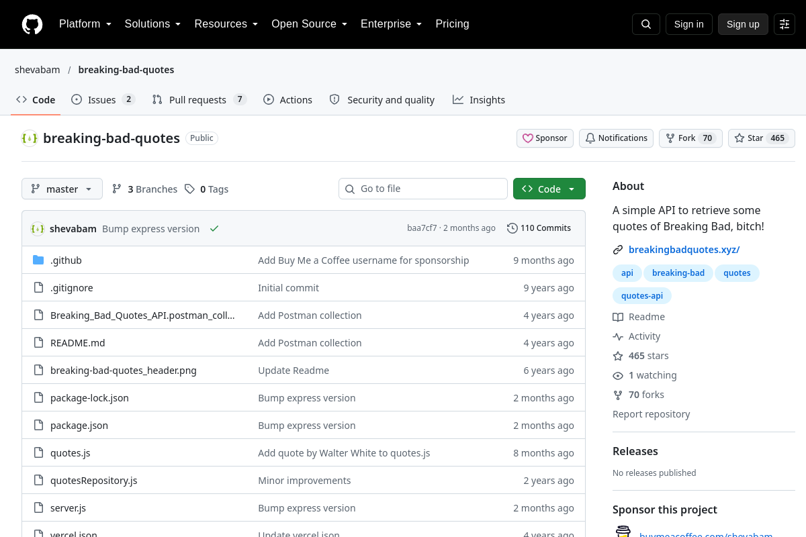
Task: Expand the Open Source menu
Action: click(x=310, y=24)
